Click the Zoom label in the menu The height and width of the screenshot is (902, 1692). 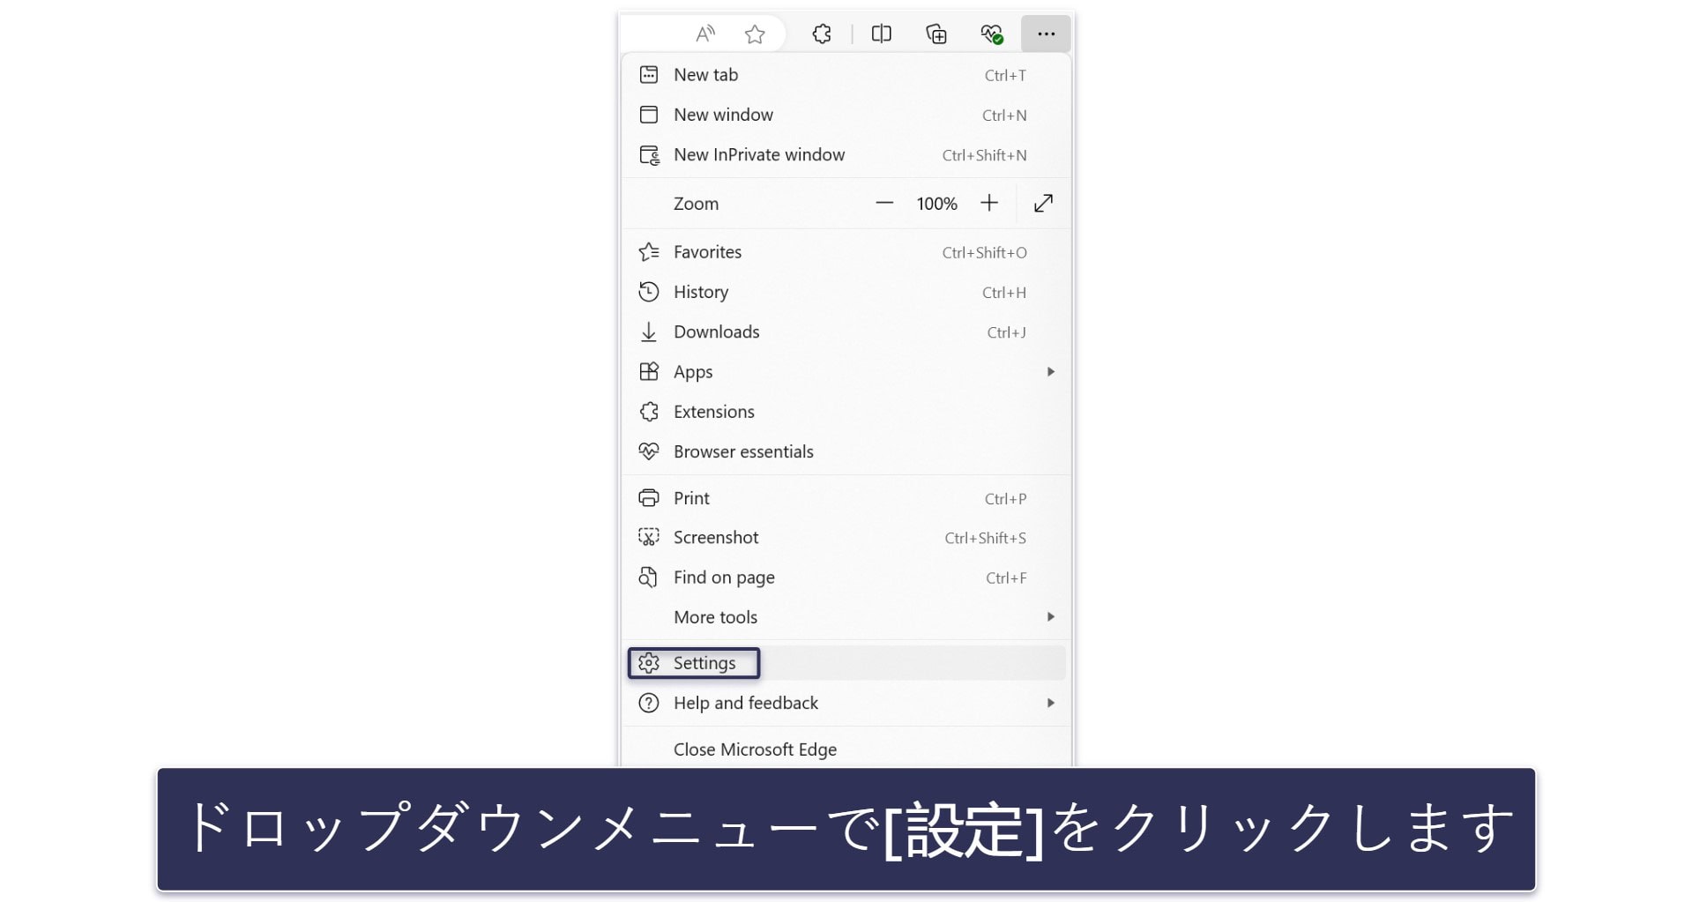tap(697, 204)
